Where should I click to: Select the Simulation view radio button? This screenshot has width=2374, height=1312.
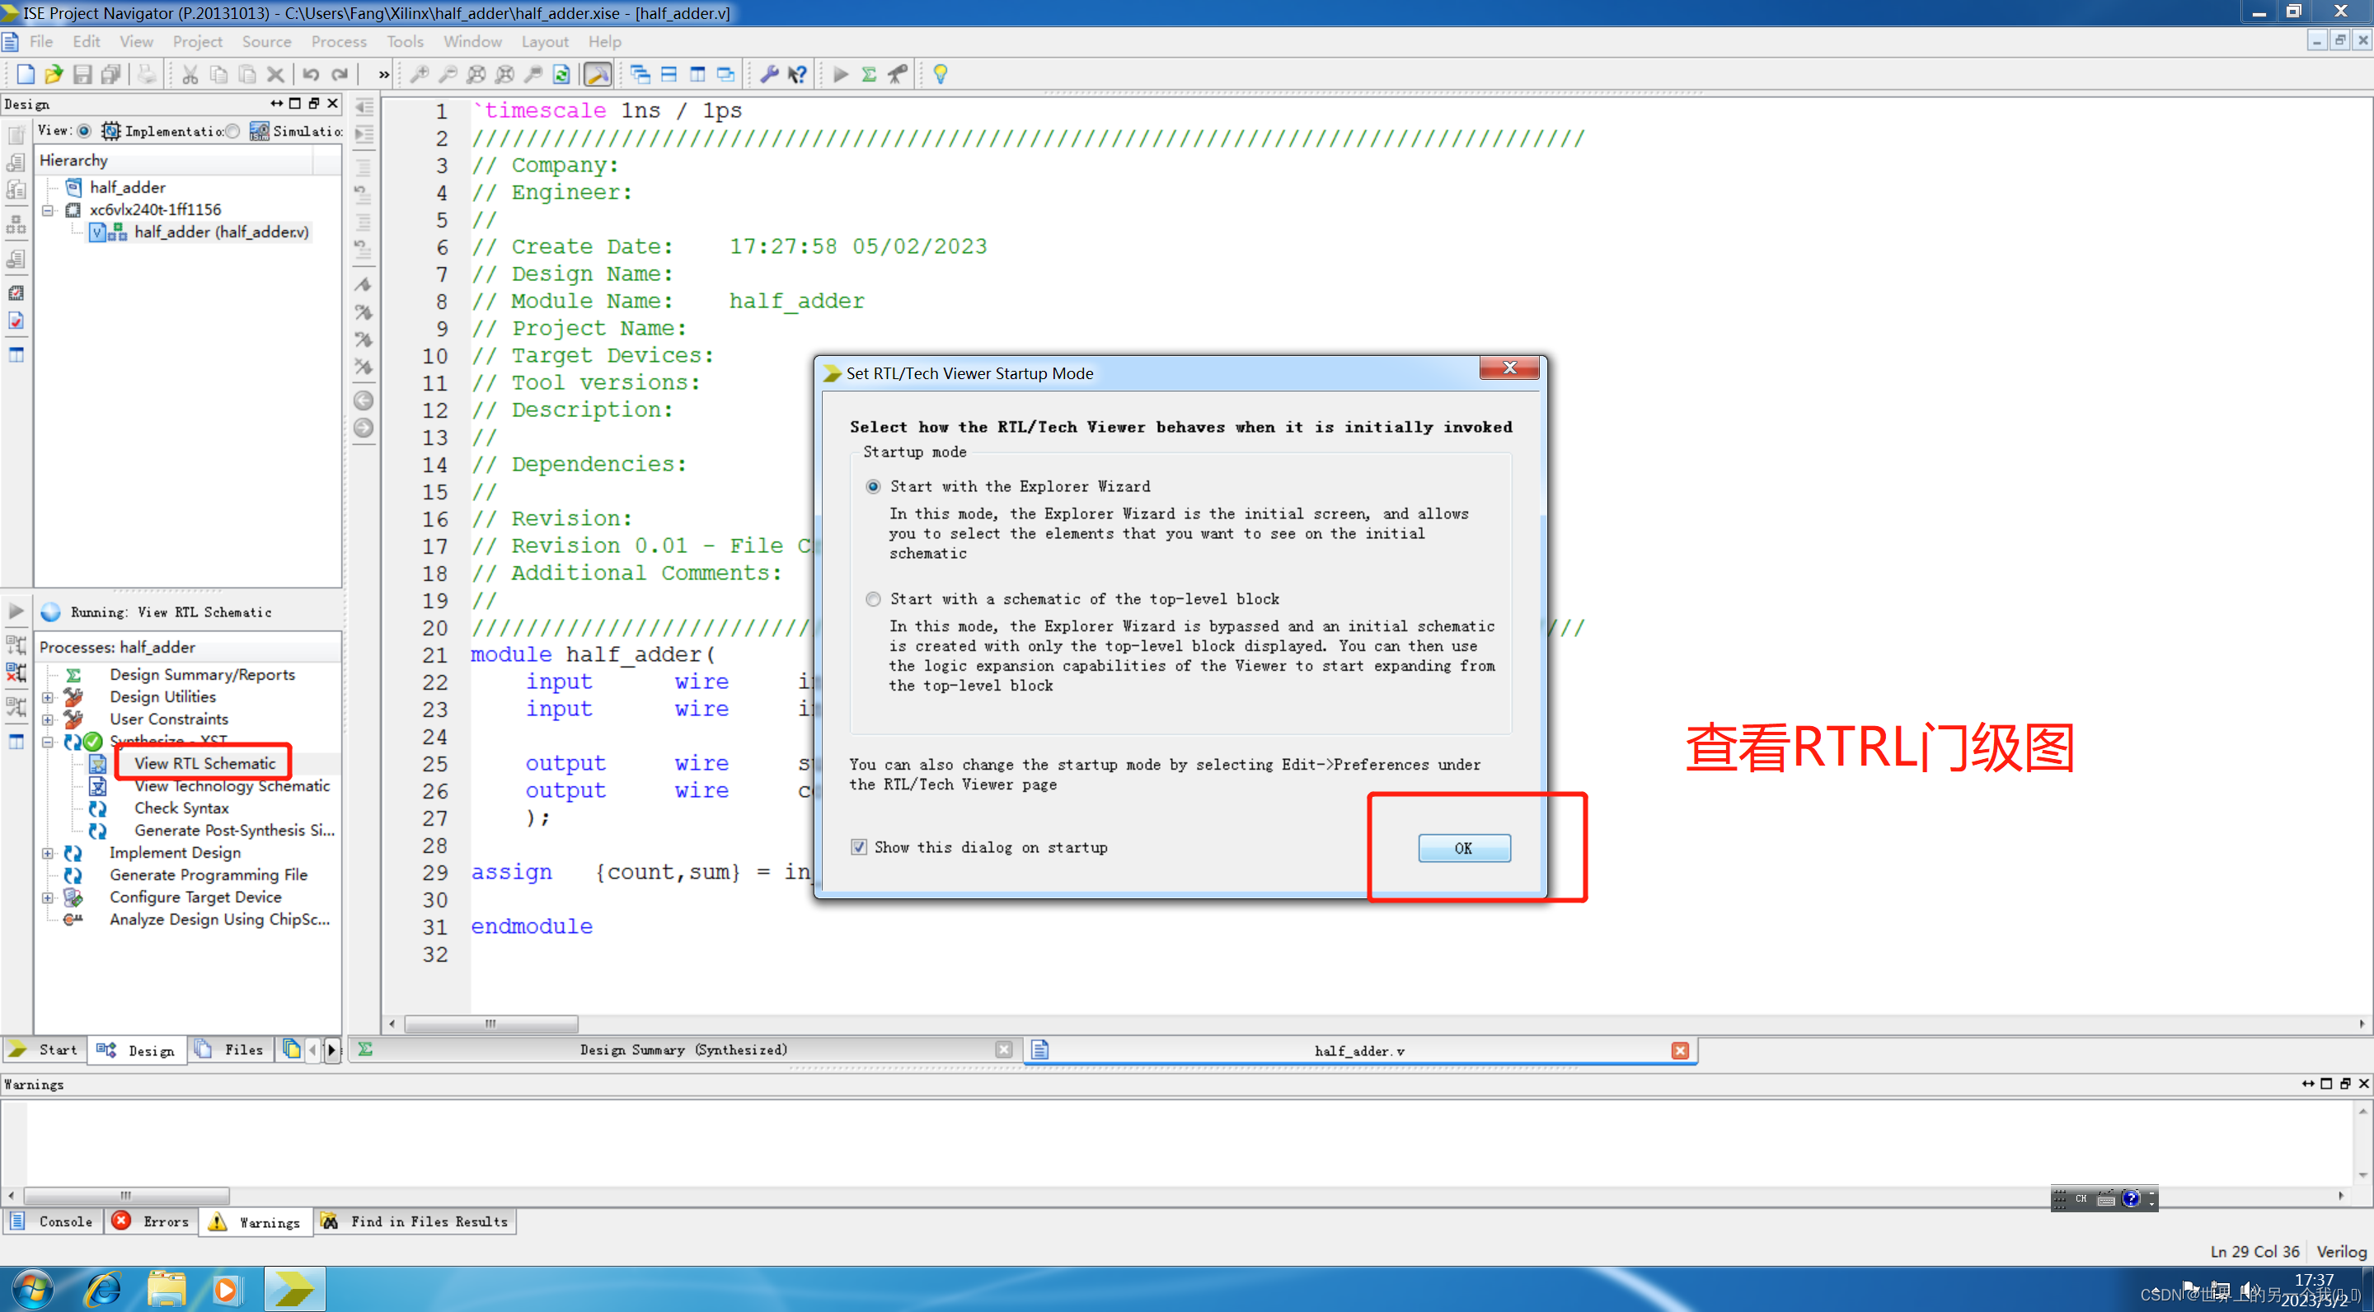(233, 131)
